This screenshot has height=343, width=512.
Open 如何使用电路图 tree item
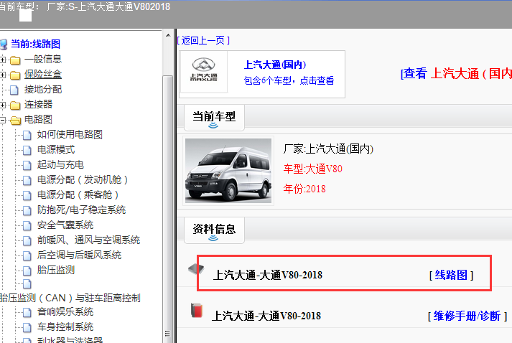point(70,134)
